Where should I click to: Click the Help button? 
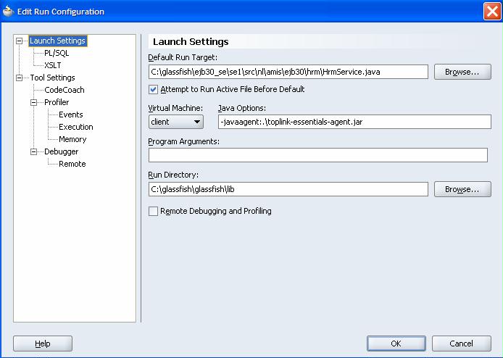(x=43, y=344)
